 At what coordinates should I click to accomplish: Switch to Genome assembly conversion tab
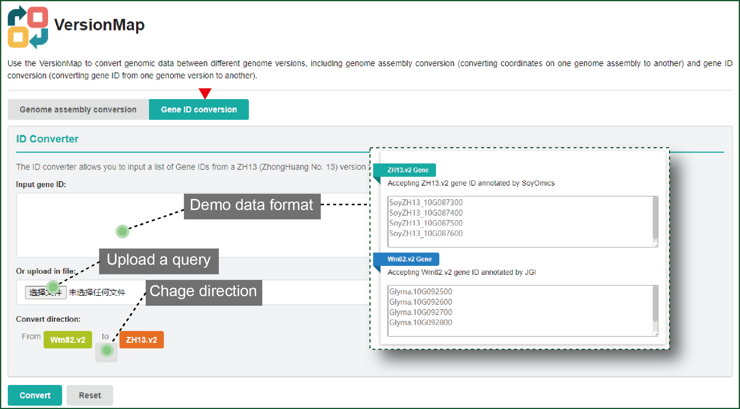pyautogui.click(x=78, y=109)
